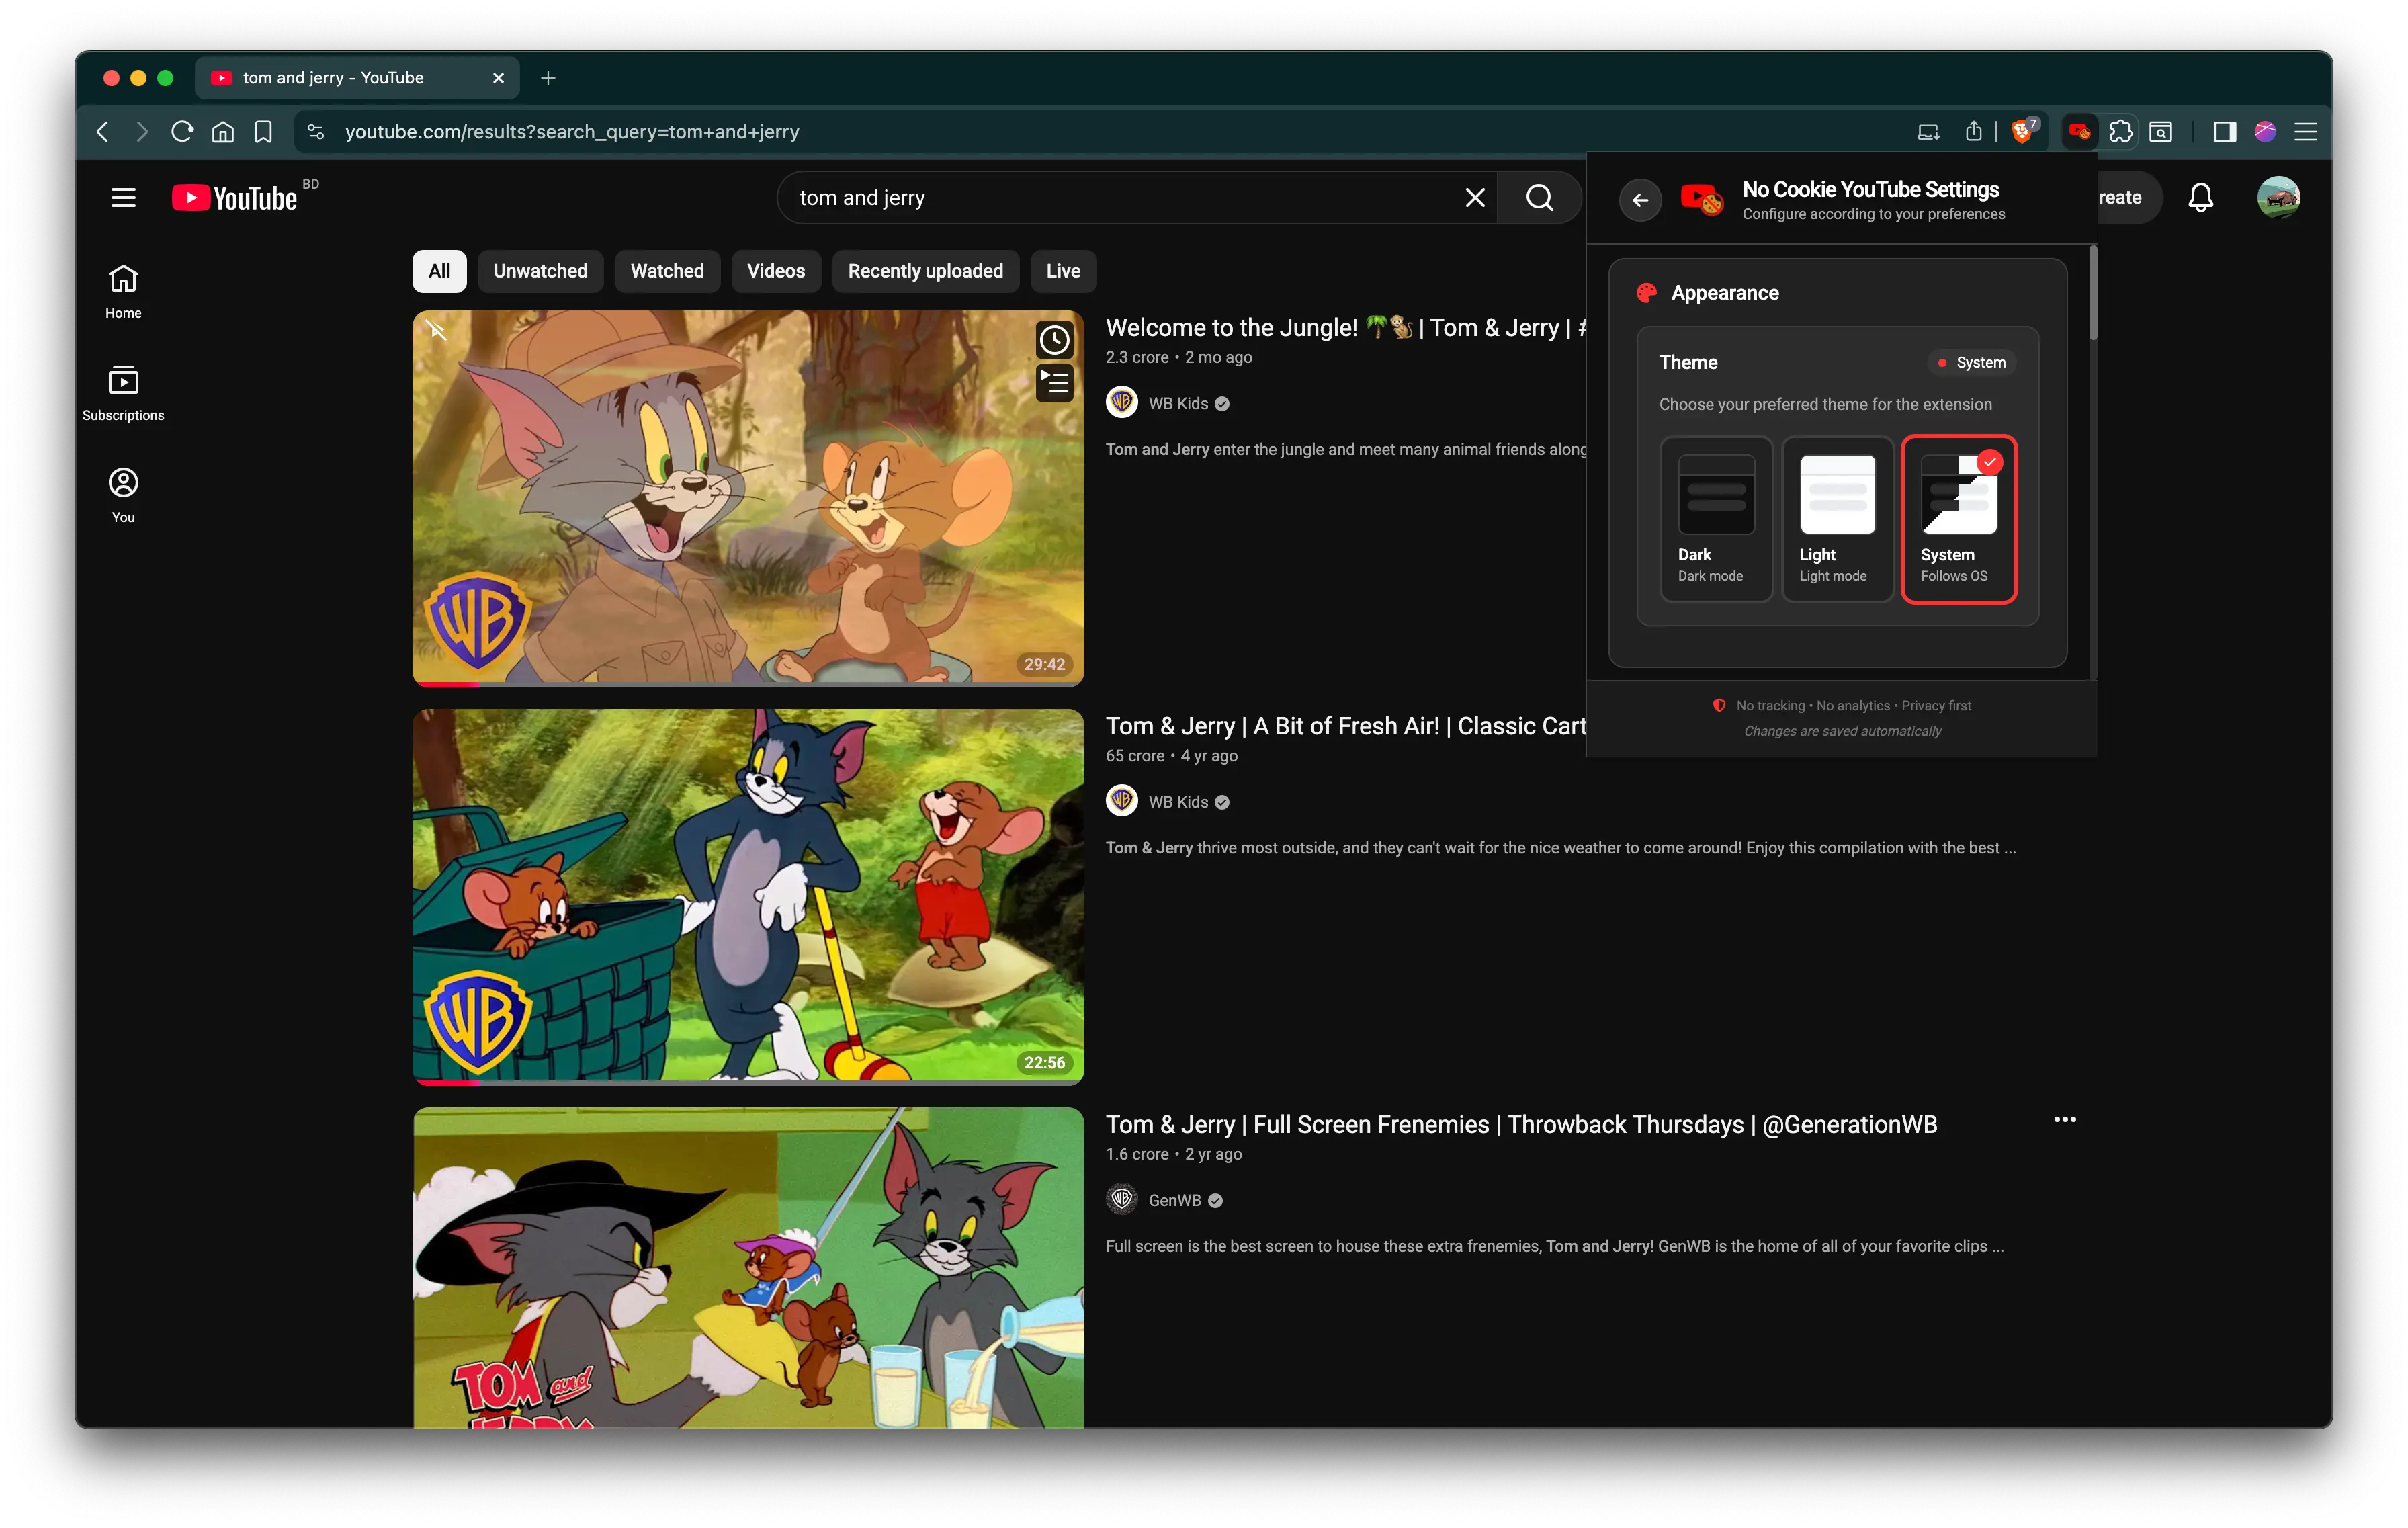Click the A Bit of Fresh Air thumbnail
Image resolution: width=2408 pixels, height=1528 pixels.
(748, 897)
